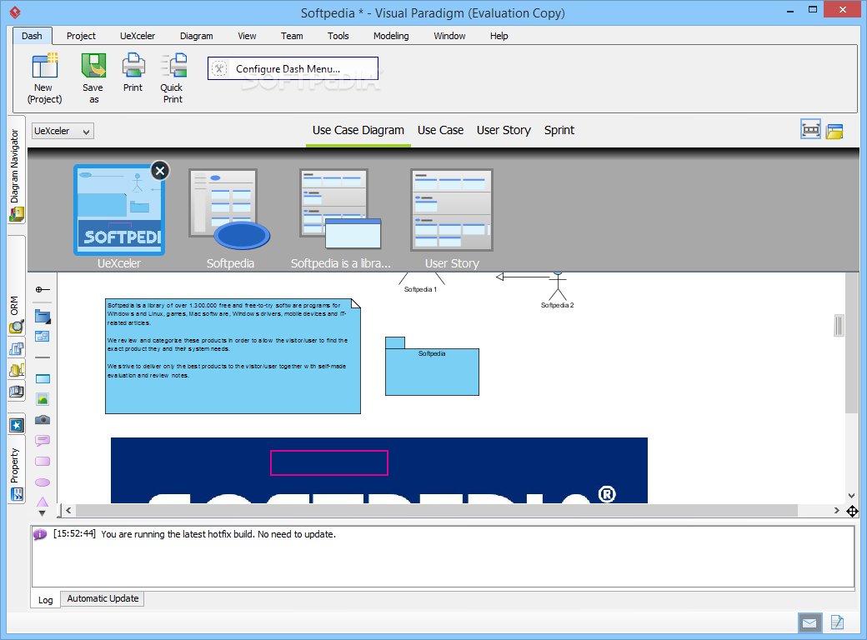867x640 pixels.
Task: Click the pink rectangle on image
Action: [329, 463]
